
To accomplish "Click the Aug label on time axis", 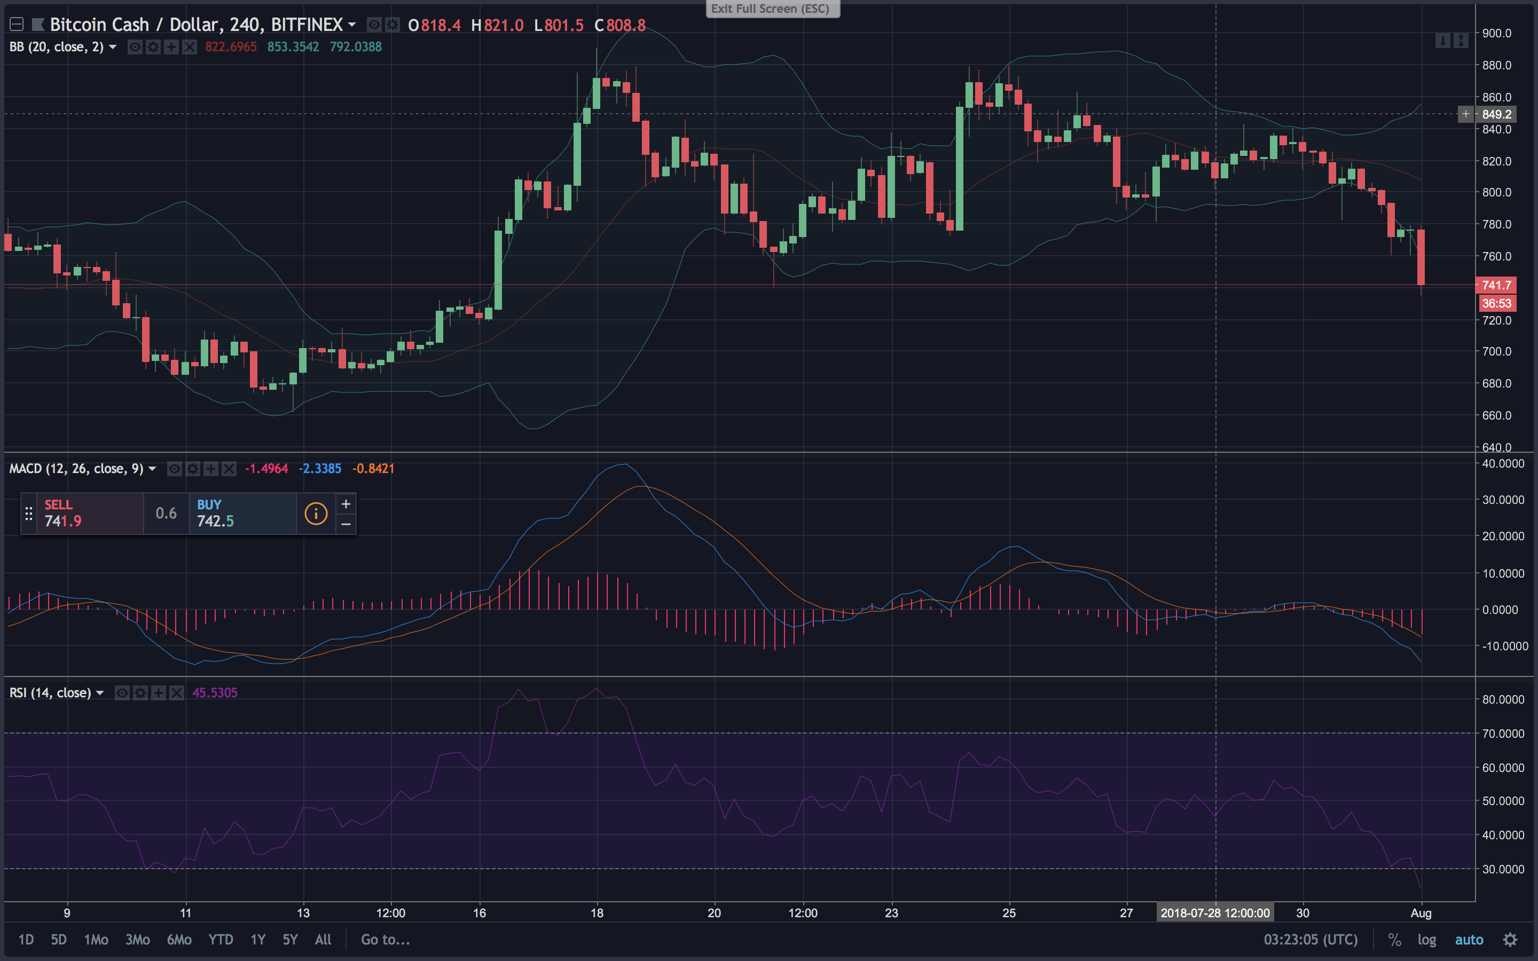I will coord(1421,913).
